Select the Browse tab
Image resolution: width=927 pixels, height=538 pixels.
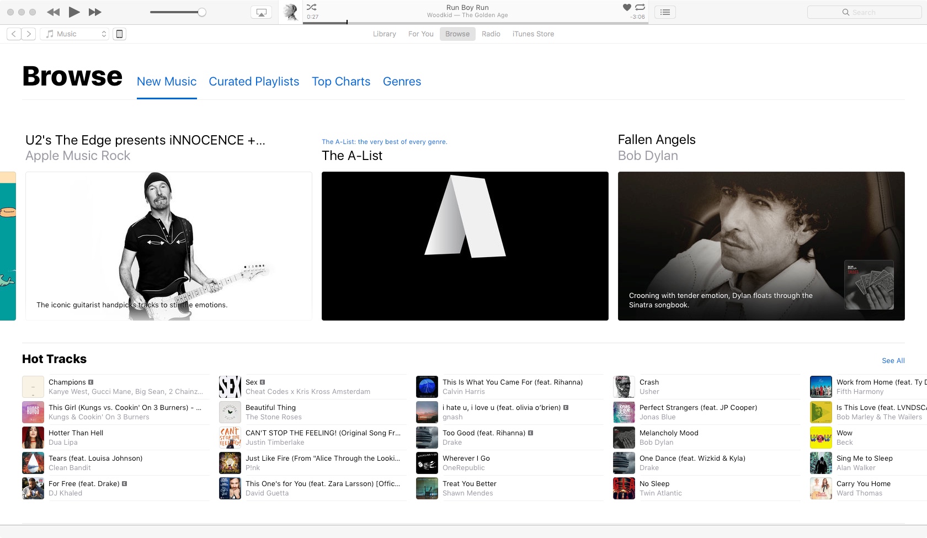(457, 34)
